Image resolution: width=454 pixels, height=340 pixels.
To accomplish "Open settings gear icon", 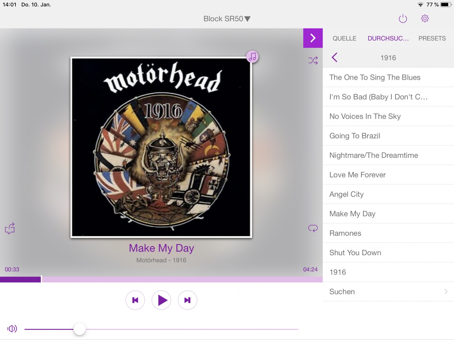I will tap(425, 18).
